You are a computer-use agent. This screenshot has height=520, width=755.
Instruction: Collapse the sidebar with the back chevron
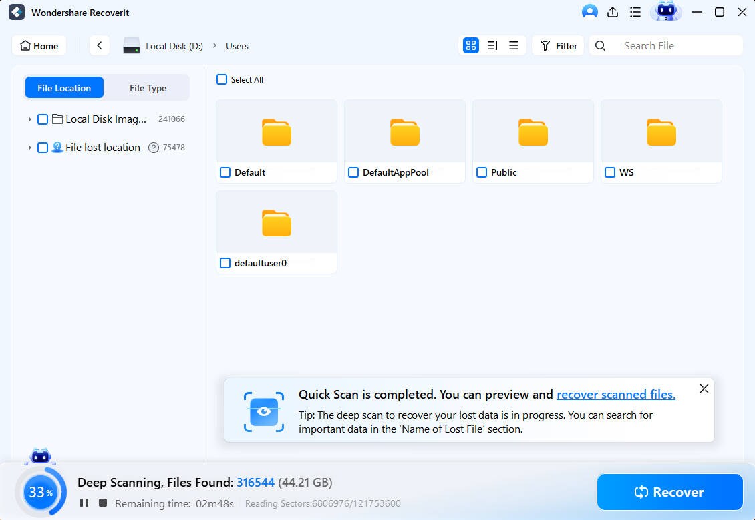coord(99,45)
